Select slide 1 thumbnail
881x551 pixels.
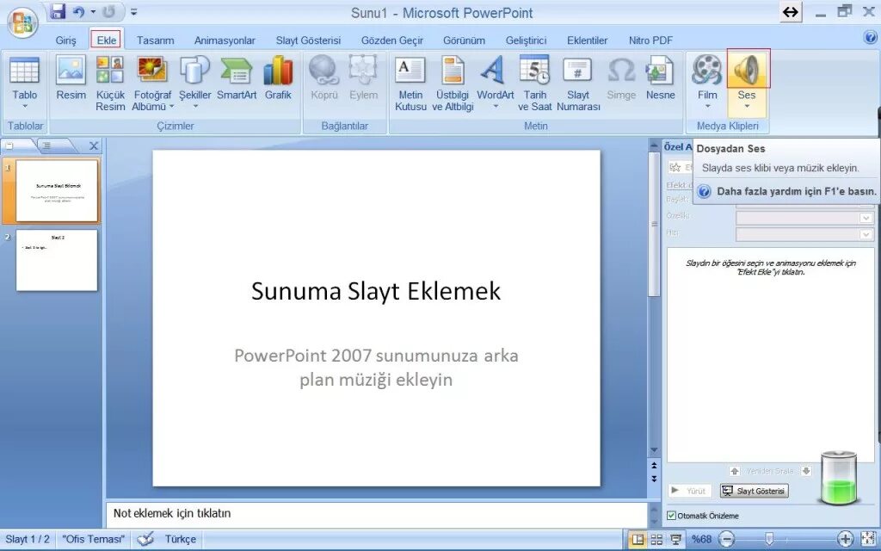click(x=57, y=190)
